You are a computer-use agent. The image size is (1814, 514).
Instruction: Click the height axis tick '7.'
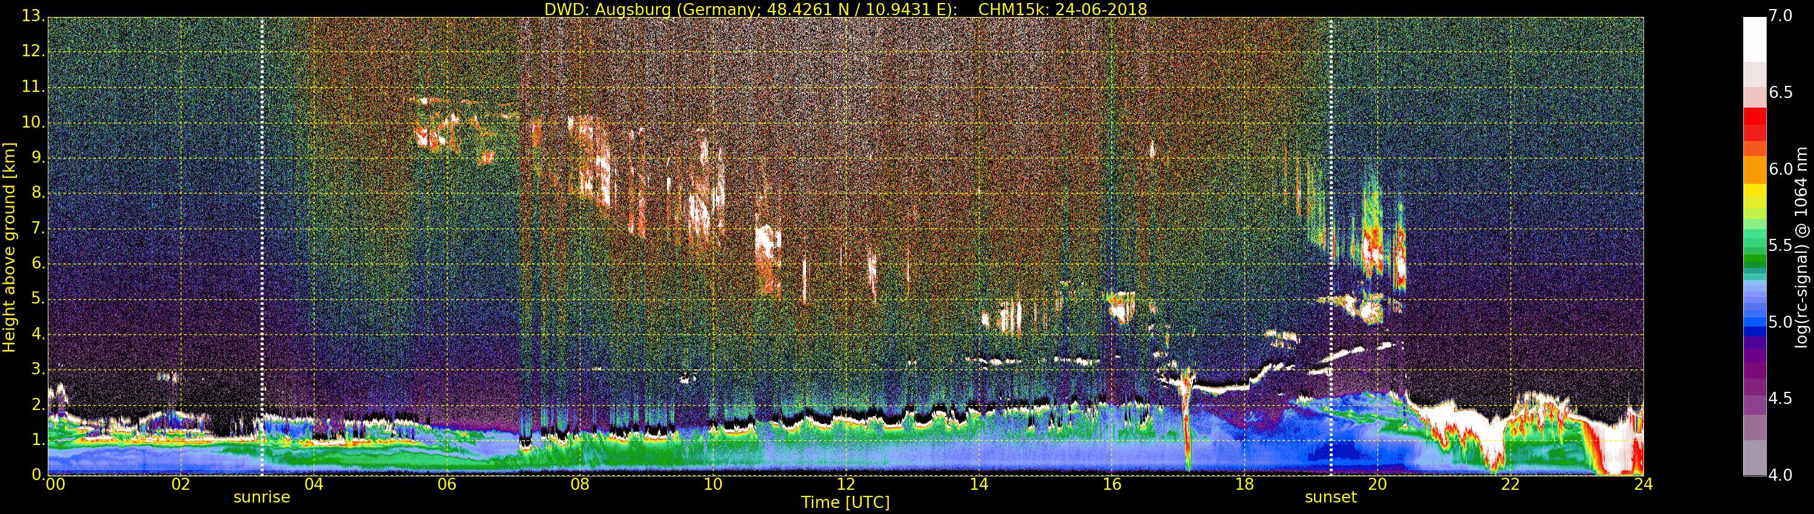[38, 228]
